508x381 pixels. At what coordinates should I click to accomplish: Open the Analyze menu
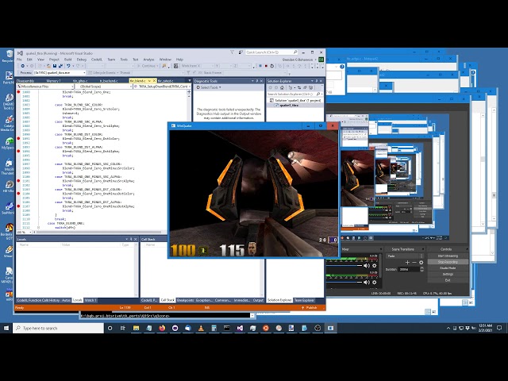(148, 60)
